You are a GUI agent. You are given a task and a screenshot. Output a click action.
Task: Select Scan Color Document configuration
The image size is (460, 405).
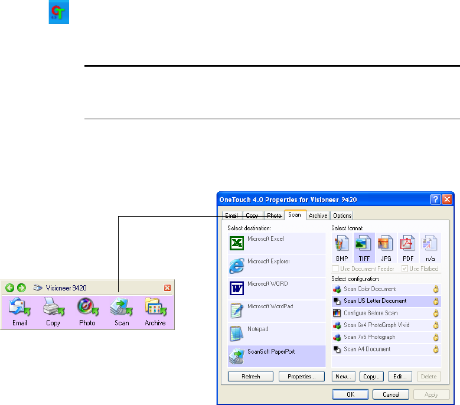click(386, 289)
